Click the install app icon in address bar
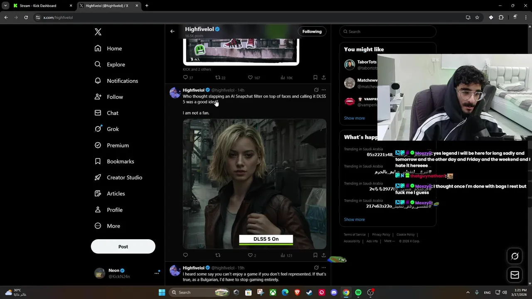 click(468, 17)
